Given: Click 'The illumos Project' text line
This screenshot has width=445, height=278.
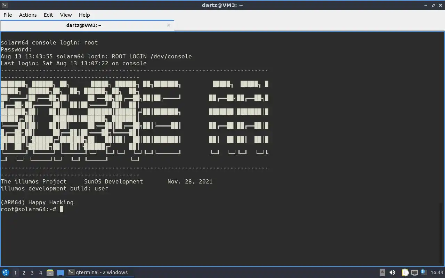Looking at the screenshot, I should click(x=34, y=181).
